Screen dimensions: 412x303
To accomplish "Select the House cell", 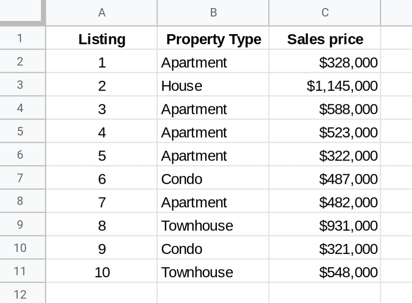I will pyautogui.click(x=213, y=85).
